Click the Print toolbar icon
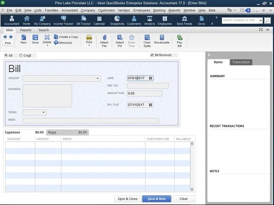This screenshot has width=274, height=205. [89, 39]
